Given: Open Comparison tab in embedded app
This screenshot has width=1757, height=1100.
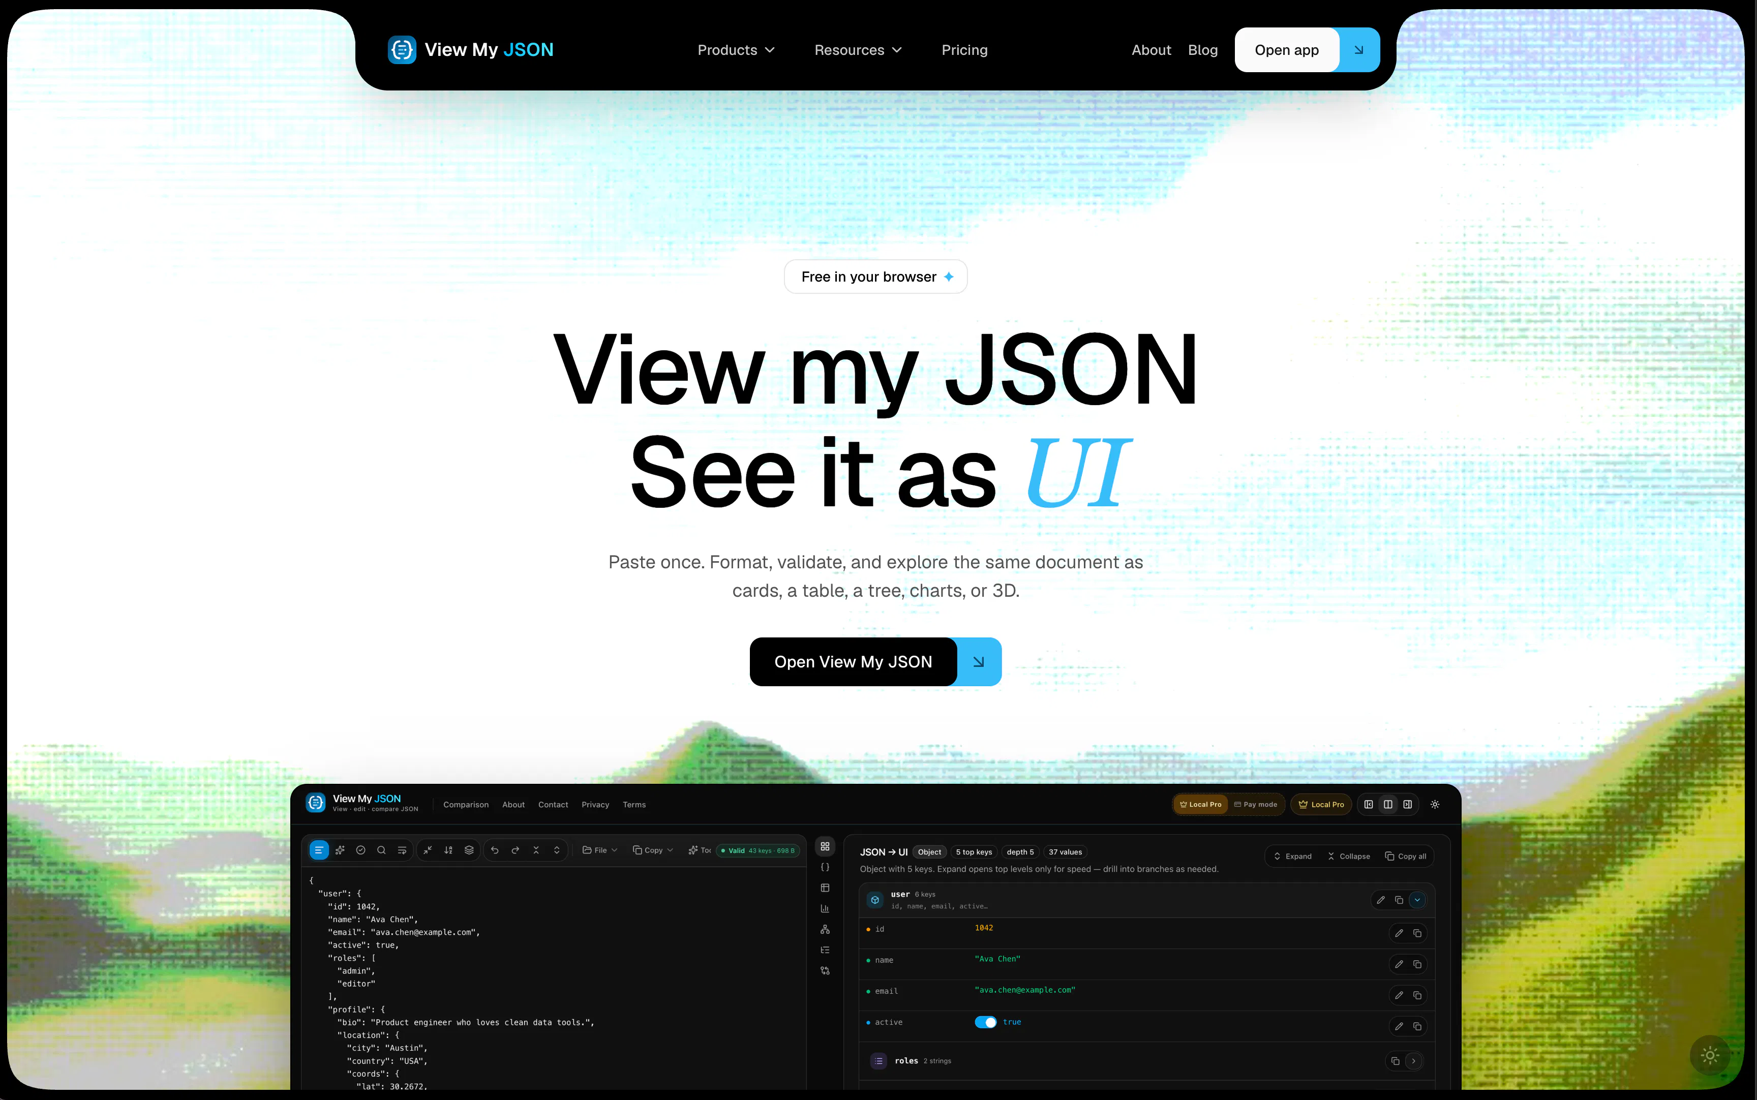Looking at the screenshot, I should click(x=466, y=805).
